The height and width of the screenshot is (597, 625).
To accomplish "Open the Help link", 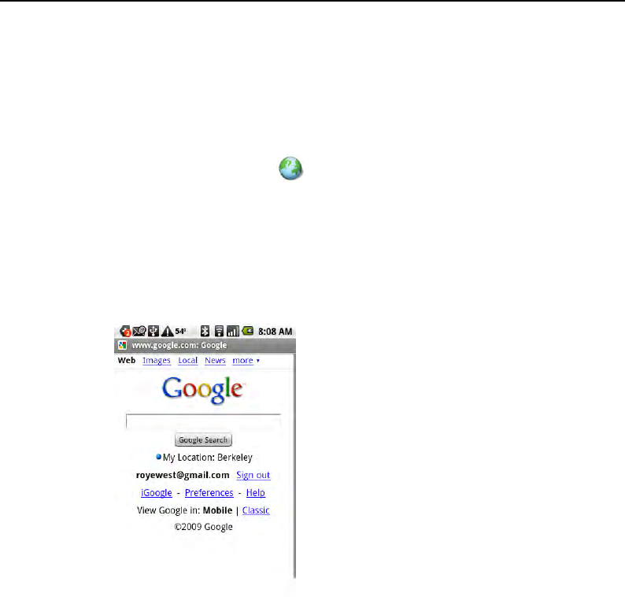I will point(256,493).
